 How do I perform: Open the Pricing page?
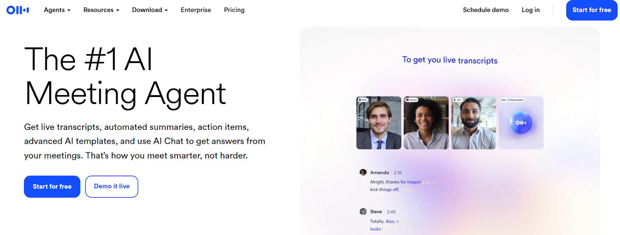coord(234,10)
